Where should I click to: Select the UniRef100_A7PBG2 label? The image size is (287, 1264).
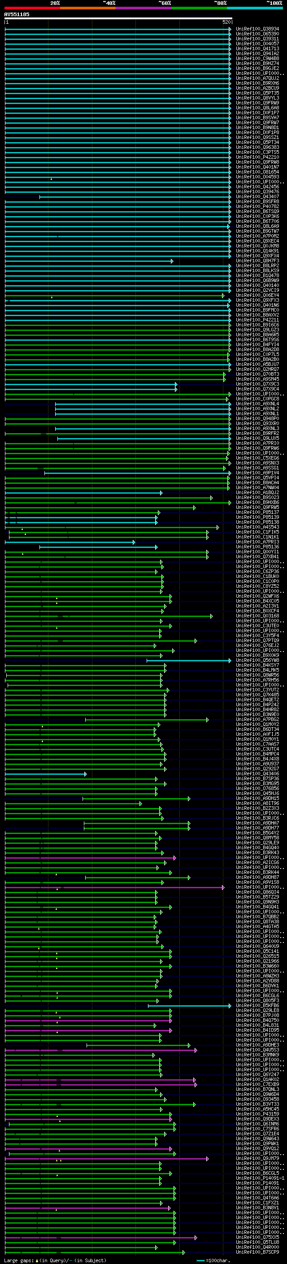[x=257, y=719]
